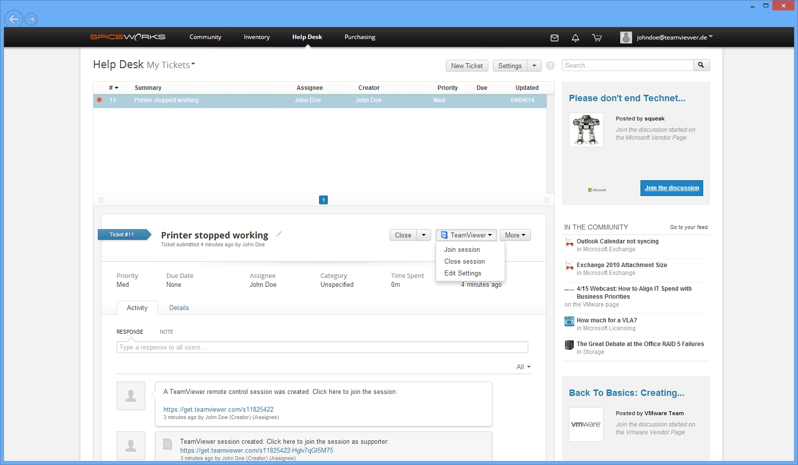Select Join session from TeamViewer menu
Screen dimensions: 798x465
pyautogui.click(x=462, y=250)
